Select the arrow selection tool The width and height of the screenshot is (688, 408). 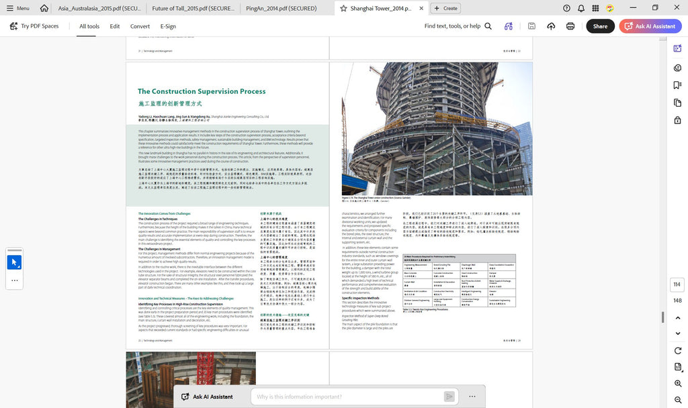tap(15, 262)
